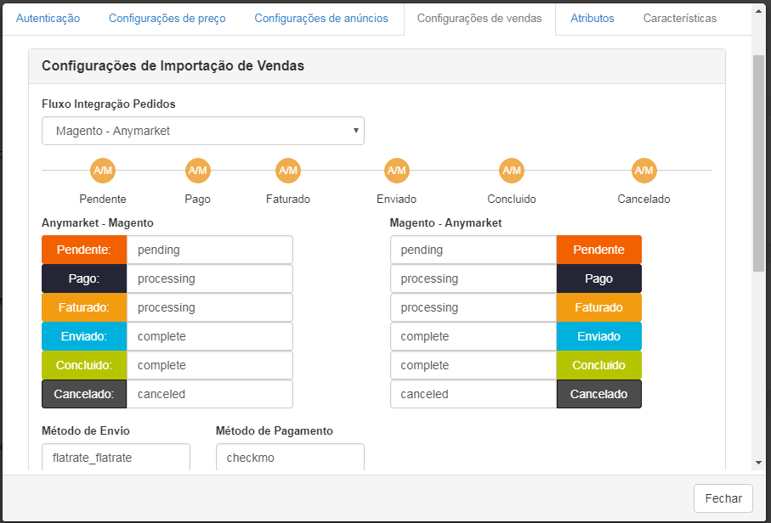Screen dimensions: 771x523
Task: Click the Magento - Anymarket section title
Action: 445,223
